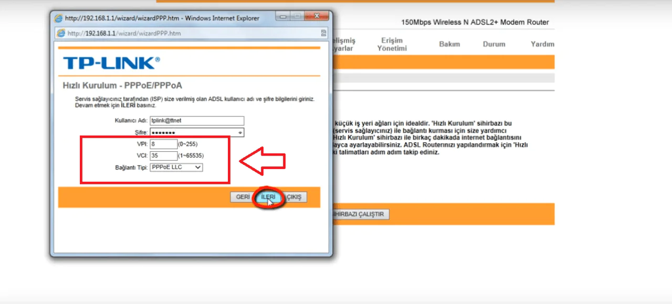The image size is (672, 304).
Task: Click the VCI input field
Action: [163, 155]
